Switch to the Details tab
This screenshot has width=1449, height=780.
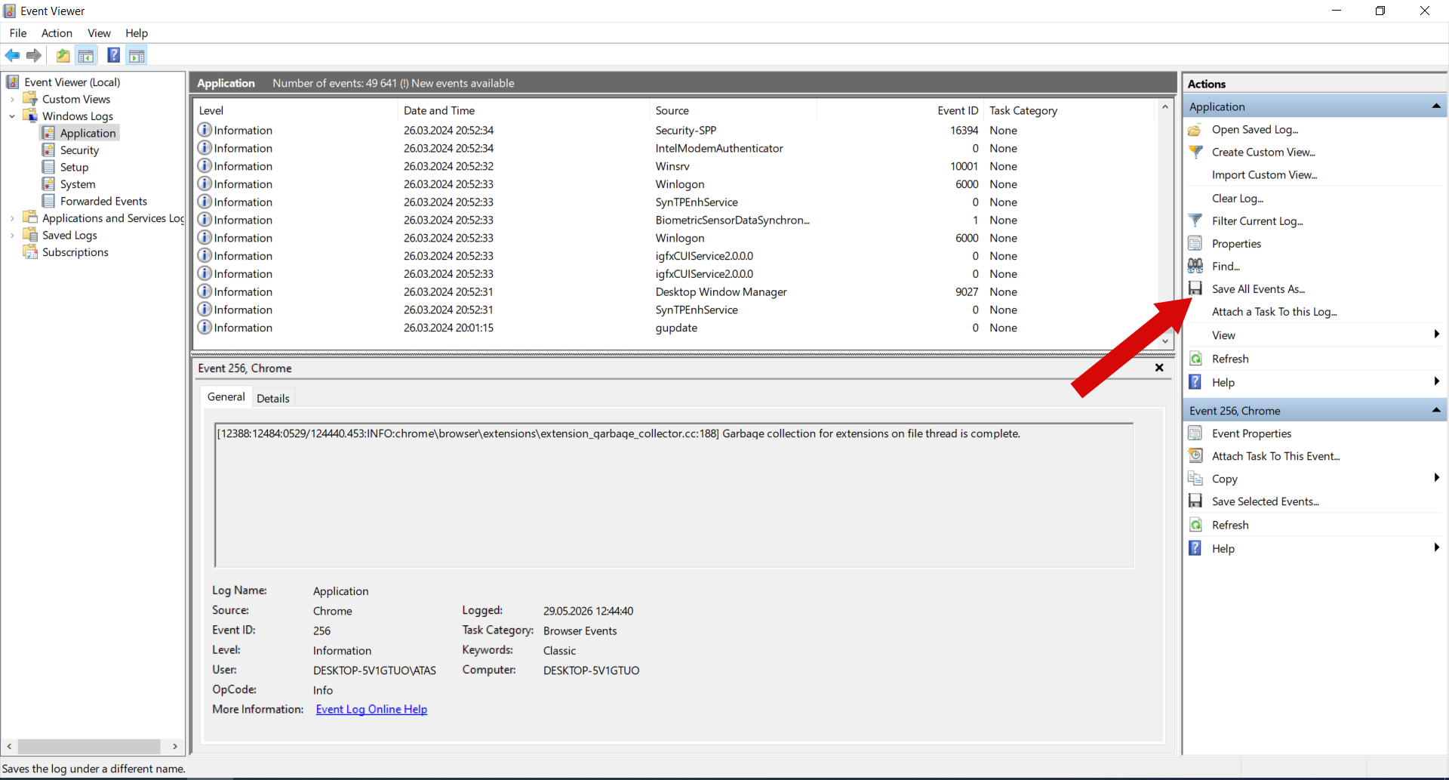click(x=272, y=398)
